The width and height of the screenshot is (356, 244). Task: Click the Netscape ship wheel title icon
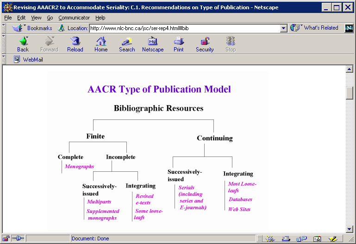(7, 7)
